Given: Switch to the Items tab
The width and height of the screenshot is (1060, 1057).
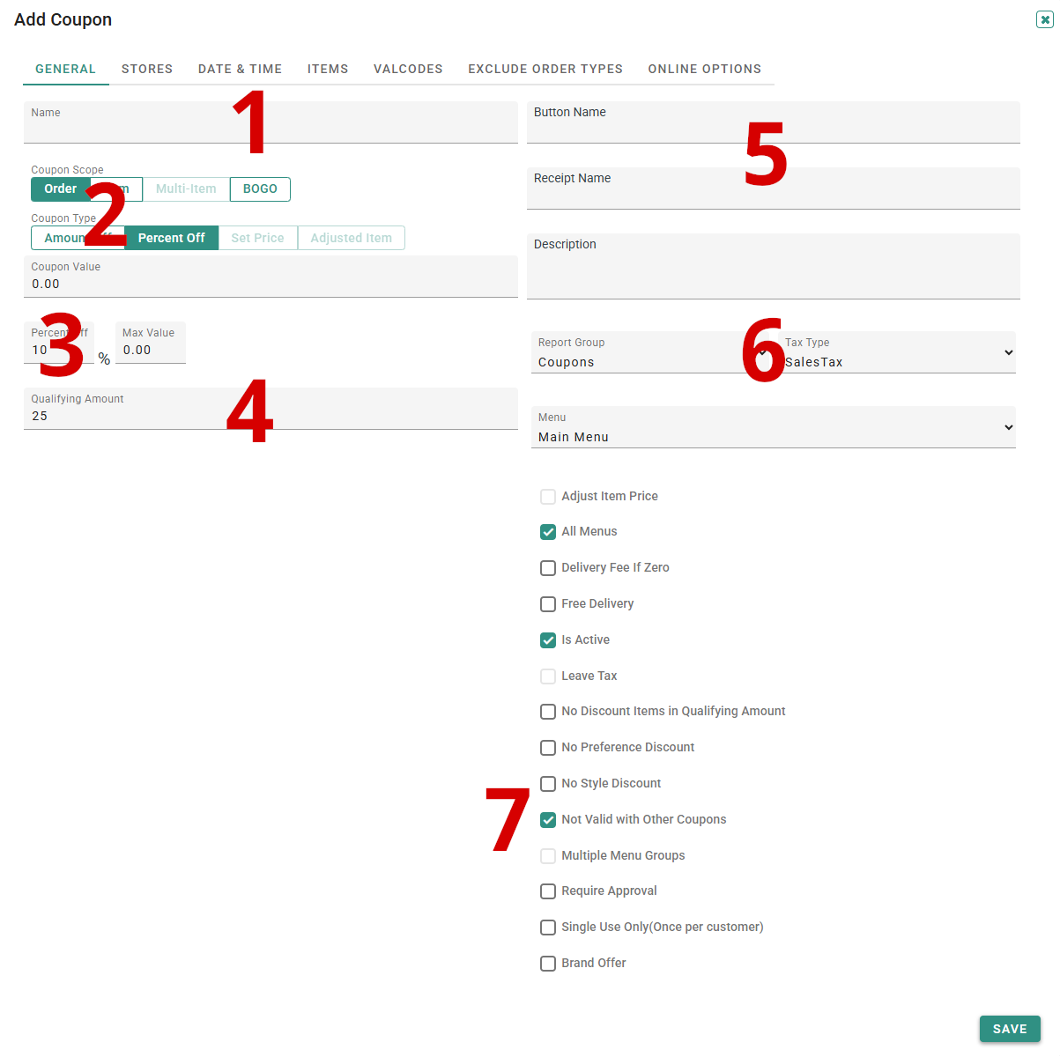Looking at the screenshot, I should coord(328,69).
